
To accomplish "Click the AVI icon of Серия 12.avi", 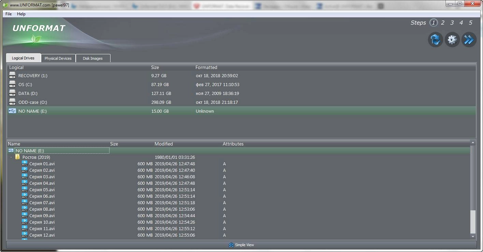I will pos(25,235).
